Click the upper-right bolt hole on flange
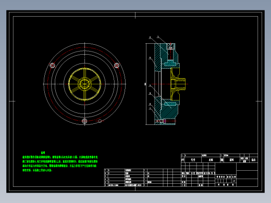The image size is (271, 203). 117,65
